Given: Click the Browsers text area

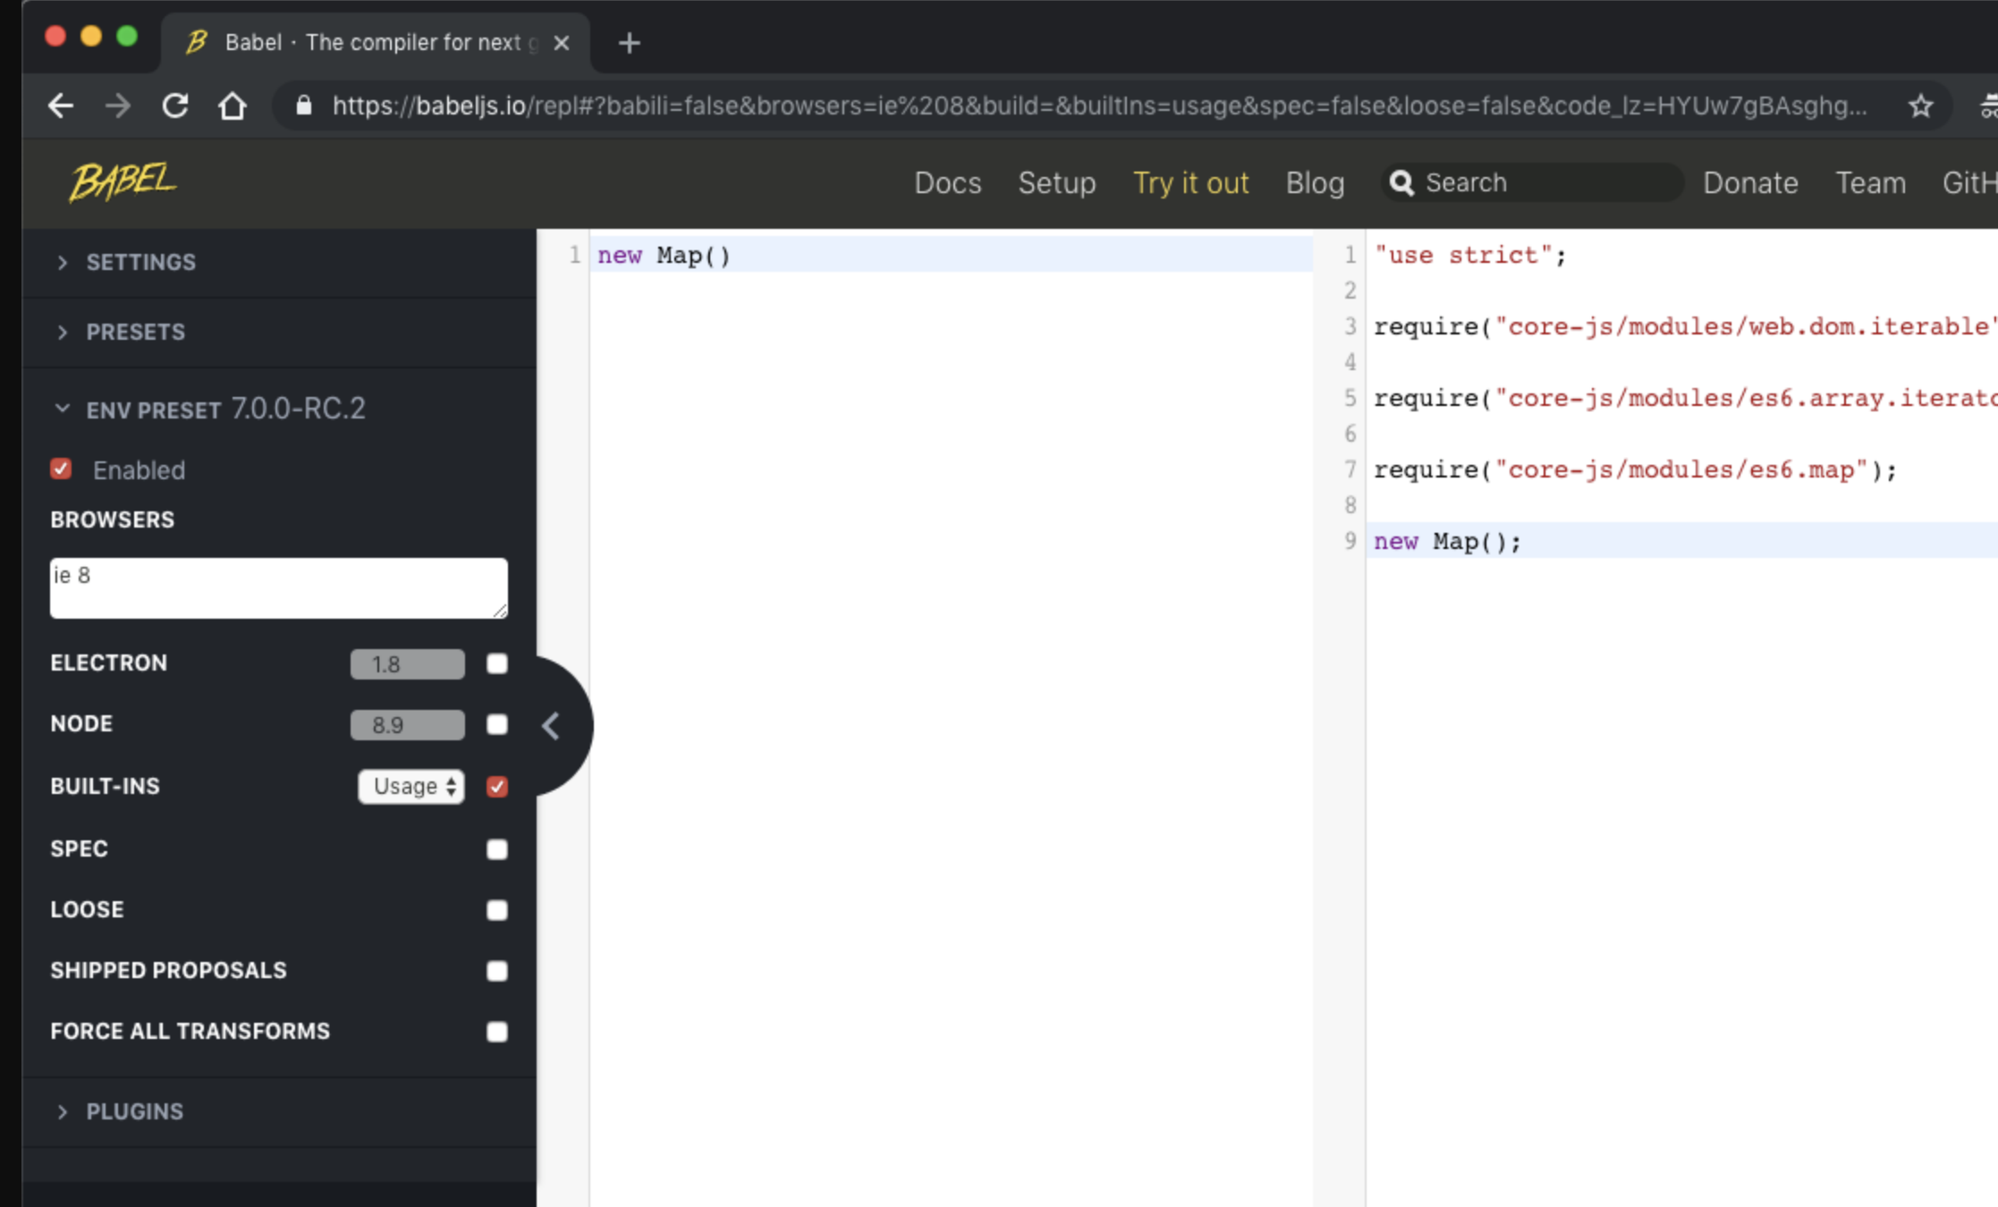Looking at the screenshot, I should coord(279,587).
